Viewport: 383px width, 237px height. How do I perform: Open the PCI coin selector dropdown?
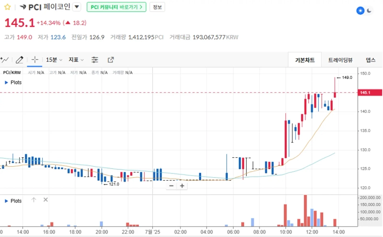point(77,7)
